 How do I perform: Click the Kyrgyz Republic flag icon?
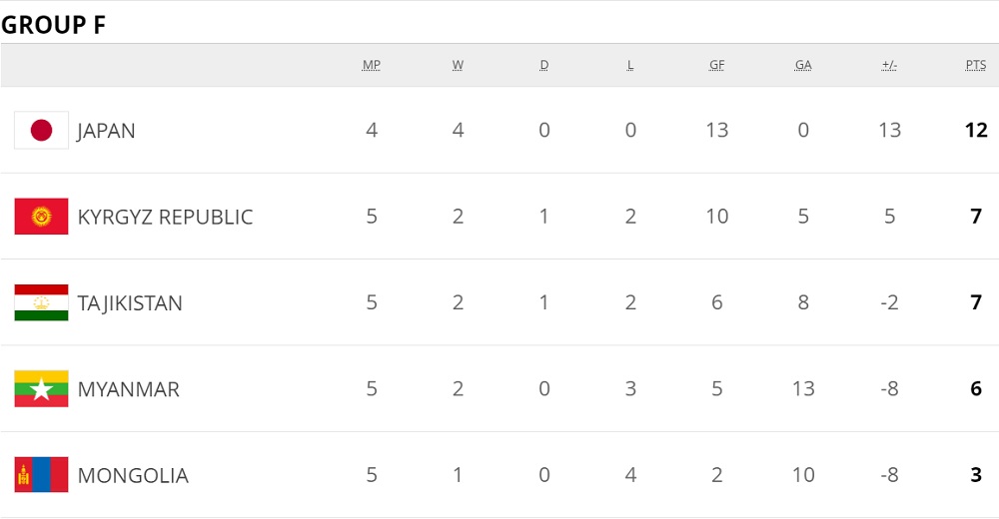[41, 217]
